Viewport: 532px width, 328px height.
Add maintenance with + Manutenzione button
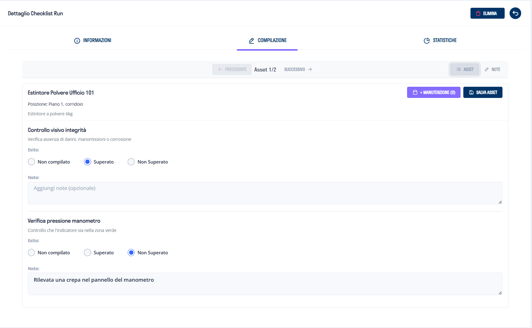tap(433, 92)
